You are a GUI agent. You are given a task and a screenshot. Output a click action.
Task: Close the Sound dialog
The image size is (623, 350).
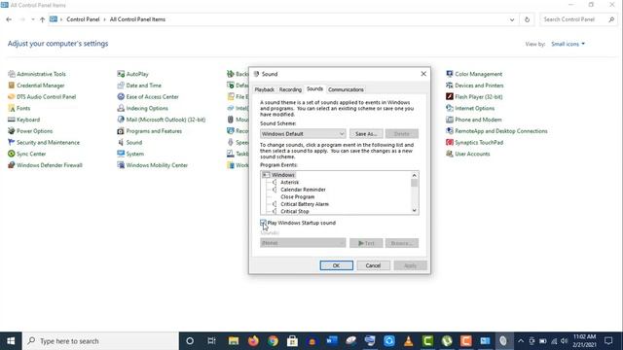pyautogui.click(x=423, y=74)
